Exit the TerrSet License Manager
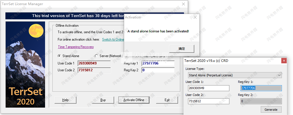Image resolution: width=293 pixels, height=115 pixels. coord(167,100)
